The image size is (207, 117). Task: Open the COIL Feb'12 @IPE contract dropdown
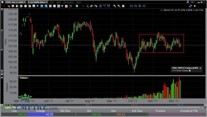point(15,2)
